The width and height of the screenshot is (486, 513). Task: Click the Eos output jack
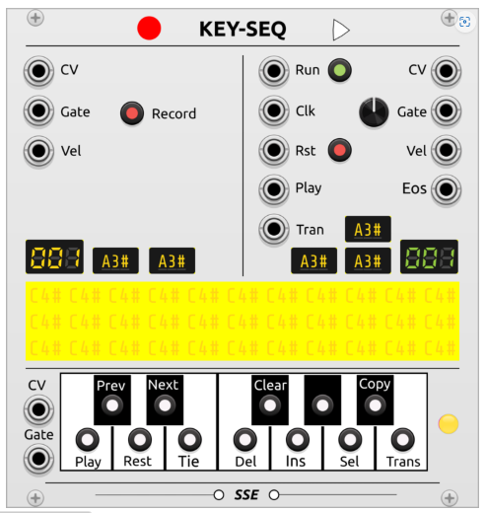point(446,189)
